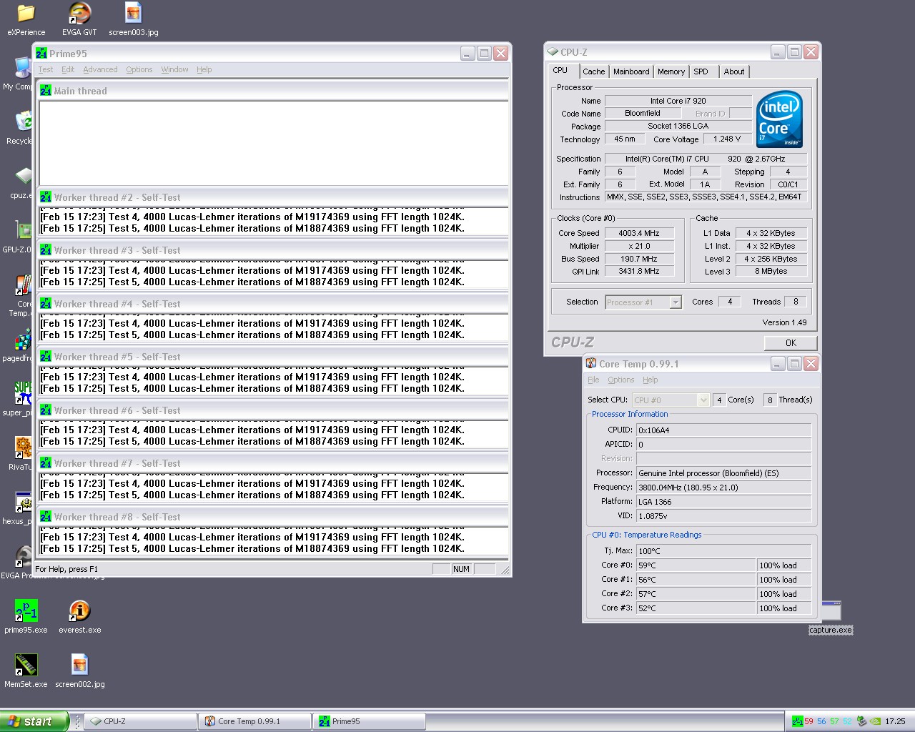Switch to Prime95 taskbar button
The height and width of the screenshot is (732, 915).
coord(369,721)
